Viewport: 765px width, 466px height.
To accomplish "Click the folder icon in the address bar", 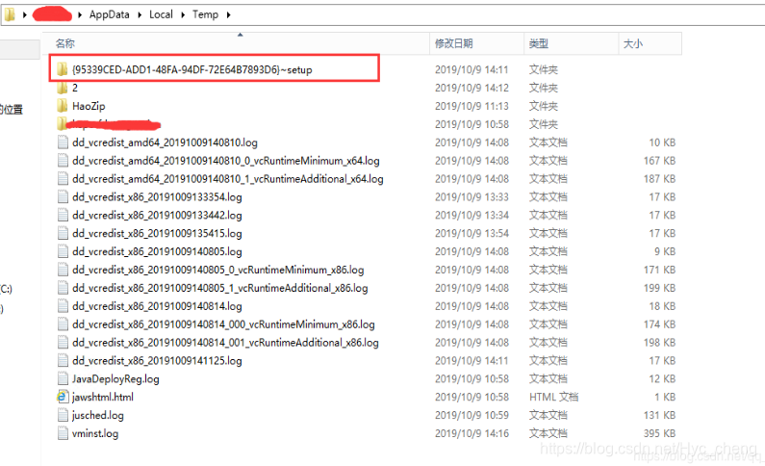I will pyautogui.click(x=10, y=14).
